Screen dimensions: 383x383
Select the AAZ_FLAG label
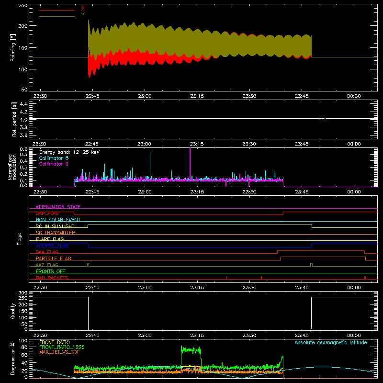tap(47, 265)
